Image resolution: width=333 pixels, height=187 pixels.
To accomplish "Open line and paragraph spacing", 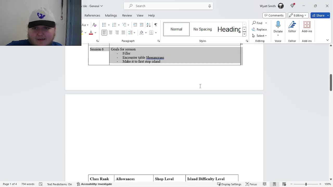I will point(131,32).
